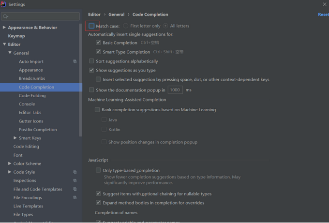Screen dimensions: 329x223
Task: Open File Types settings
Action: (x=23, y=214)
